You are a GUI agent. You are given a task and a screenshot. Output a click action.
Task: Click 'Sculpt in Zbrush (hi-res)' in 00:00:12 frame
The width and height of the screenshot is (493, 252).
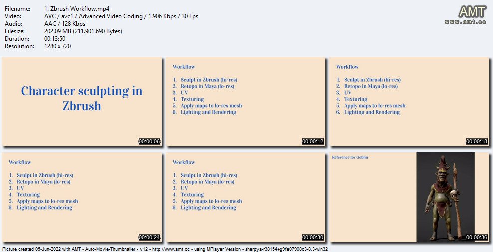[x=209, y=80]
